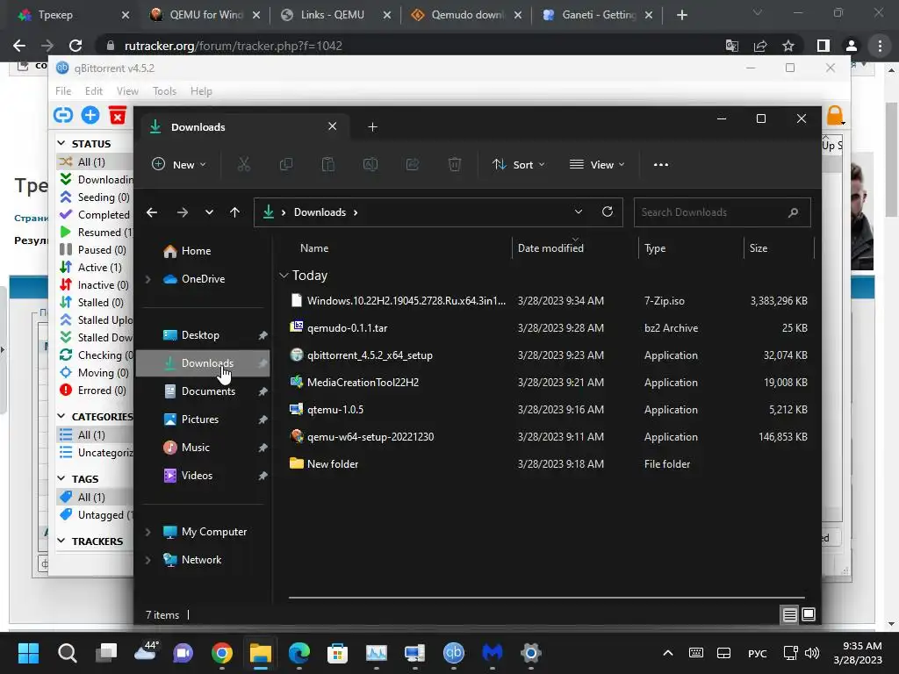Open the New dropdown in Explorer
The width and height of the screenshot is (899, 674).
tap(179, 164)
